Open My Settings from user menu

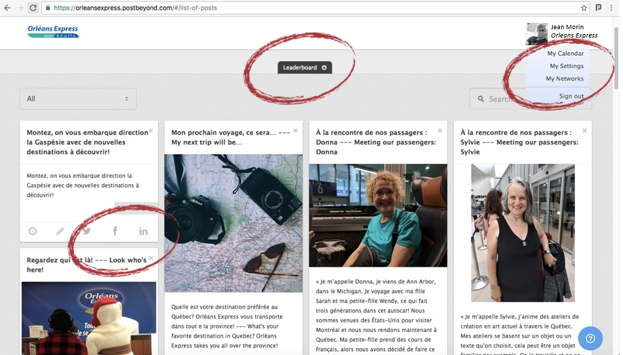[x=566, y=66]
